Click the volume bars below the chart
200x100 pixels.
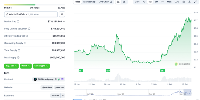pyautogui.click(x=133, y=78)
